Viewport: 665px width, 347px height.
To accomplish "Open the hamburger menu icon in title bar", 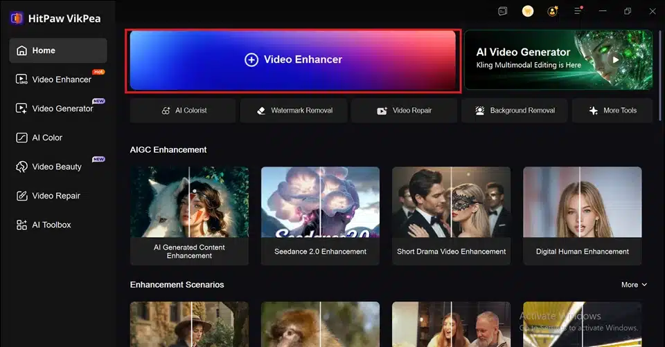I will pyautogui.click(x=578, y=12).
